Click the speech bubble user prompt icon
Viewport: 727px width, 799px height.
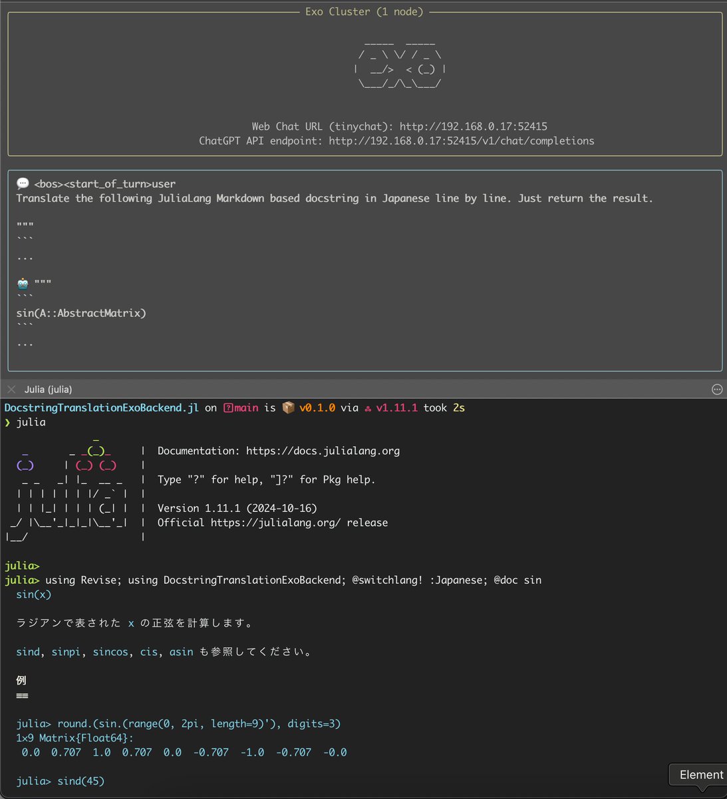pyautogui.click(x=23, y=184)
